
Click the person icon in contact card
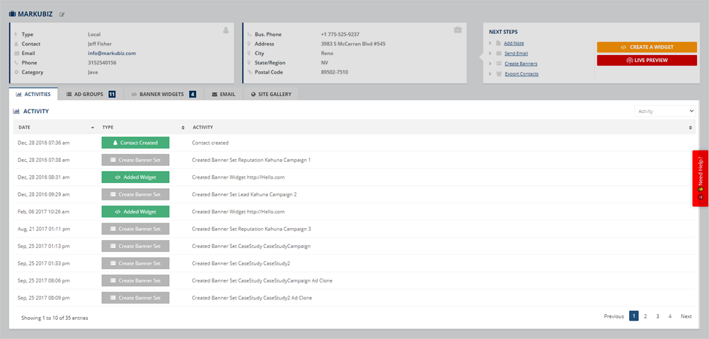226,30
